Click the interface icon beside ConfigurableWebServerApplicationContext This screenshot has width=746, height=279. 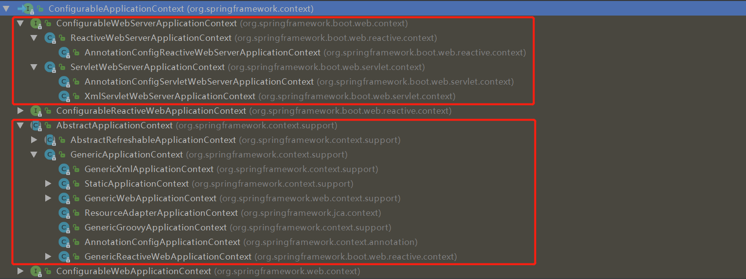[36, 23]
